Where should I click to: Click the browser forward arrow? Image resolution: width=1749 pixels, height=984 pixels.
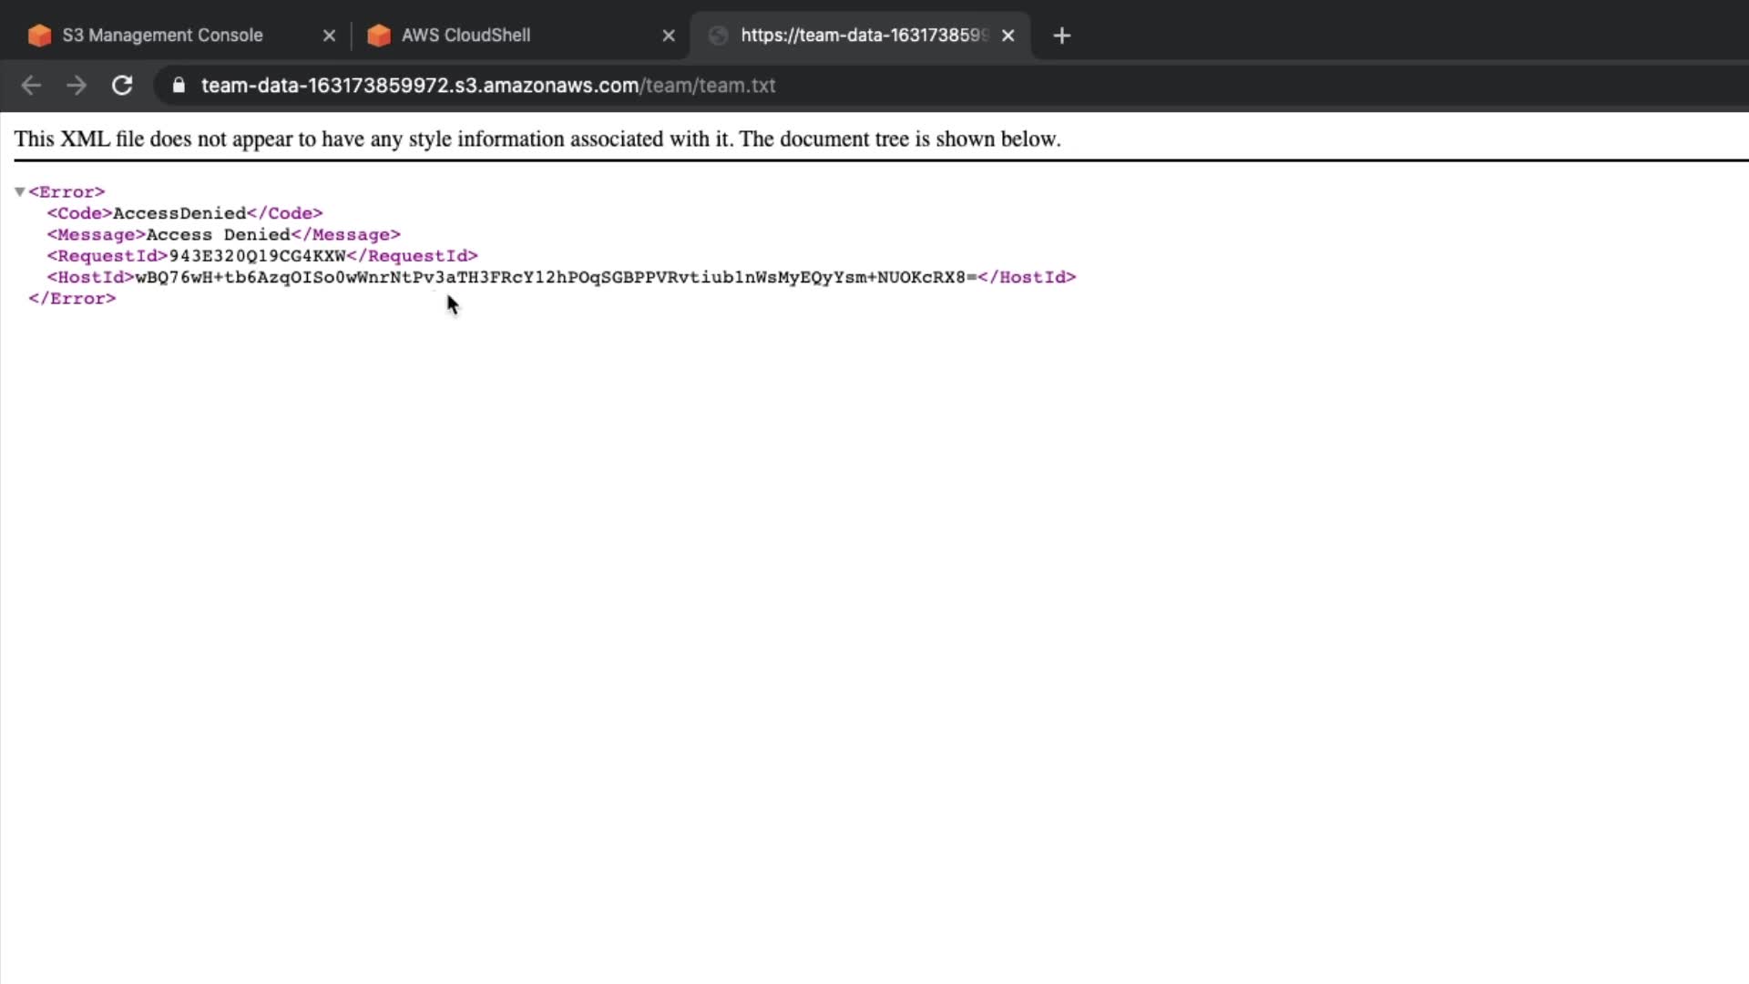tap(77, 86)
